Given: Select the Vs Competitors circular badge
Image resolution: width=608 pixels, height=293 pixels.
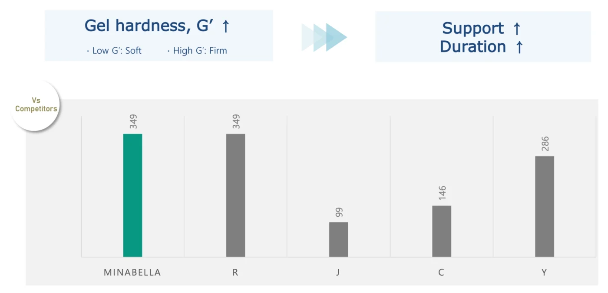Looking at the screenshot, I should (x=36, y=105).
